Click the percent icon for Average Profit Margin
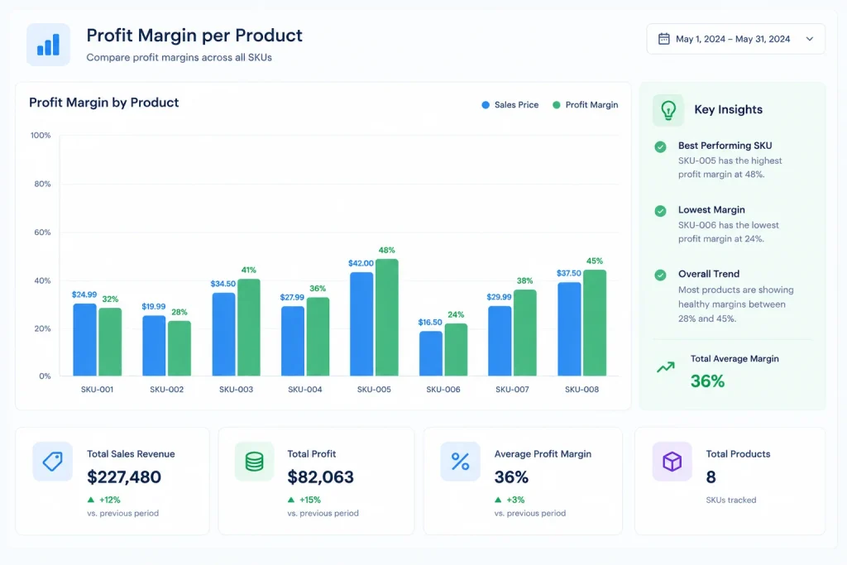Screen dimensions: 847x565 pyautogui.click(x=460, y=462)
